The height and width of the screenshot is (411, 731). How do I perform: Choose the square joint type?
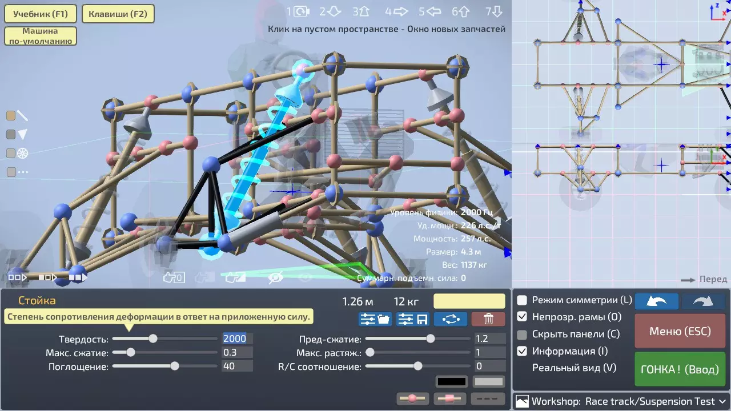(x=451, y=399)
